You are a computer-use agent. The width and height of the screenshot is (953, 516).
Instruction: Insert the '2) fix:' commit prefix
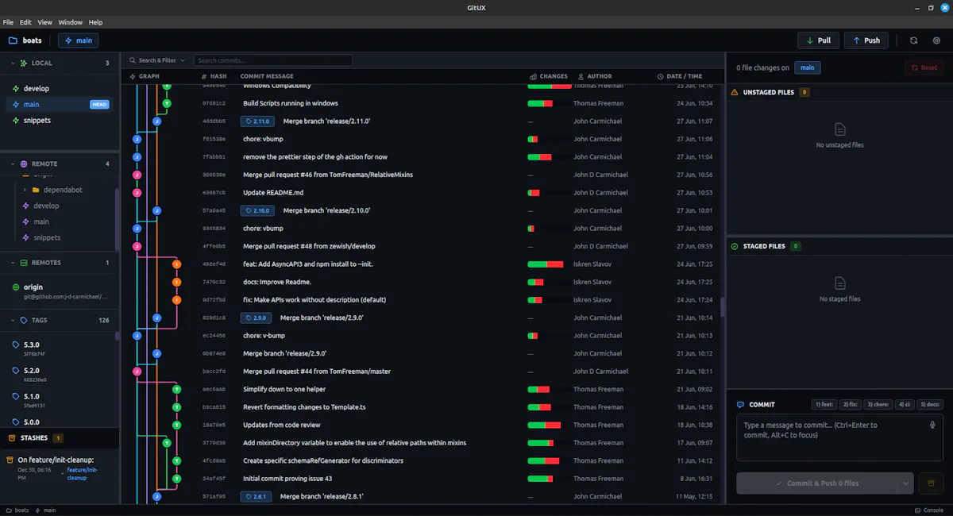[851, 404]
